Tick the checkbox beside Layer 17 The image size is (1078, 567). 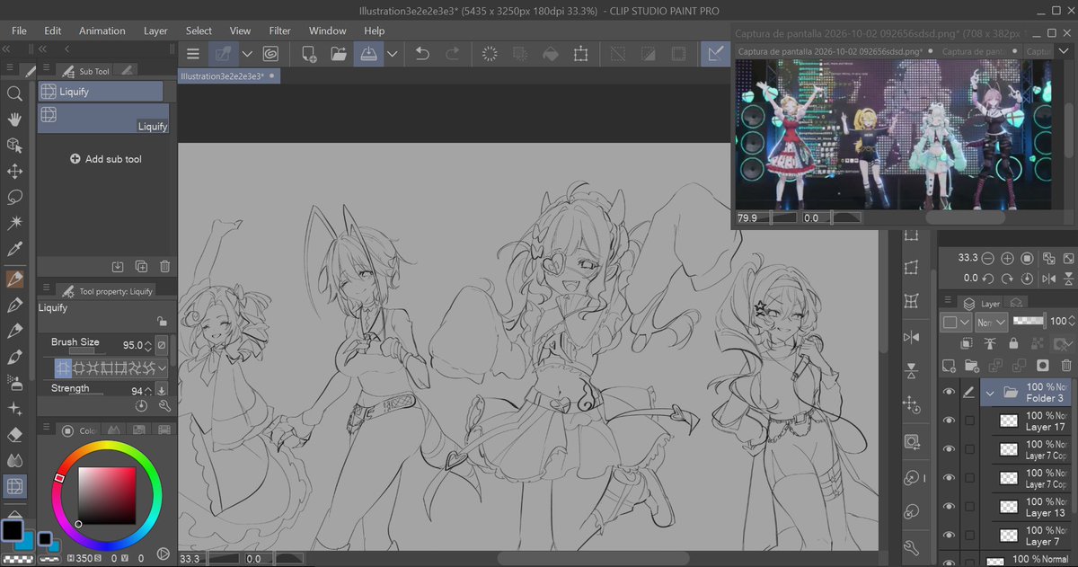(969, 421)
